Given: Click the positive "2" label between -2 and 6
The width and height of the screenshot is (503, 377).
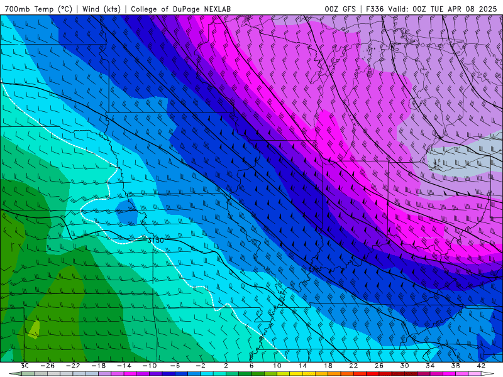Looking at the screenshot, I should click(226, 366).
